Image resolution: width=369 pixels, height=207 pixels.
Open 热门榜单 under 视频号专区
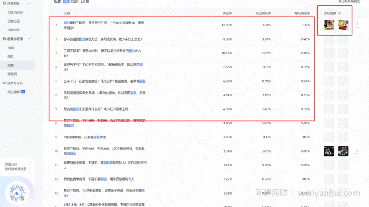[x=13, y=92]
